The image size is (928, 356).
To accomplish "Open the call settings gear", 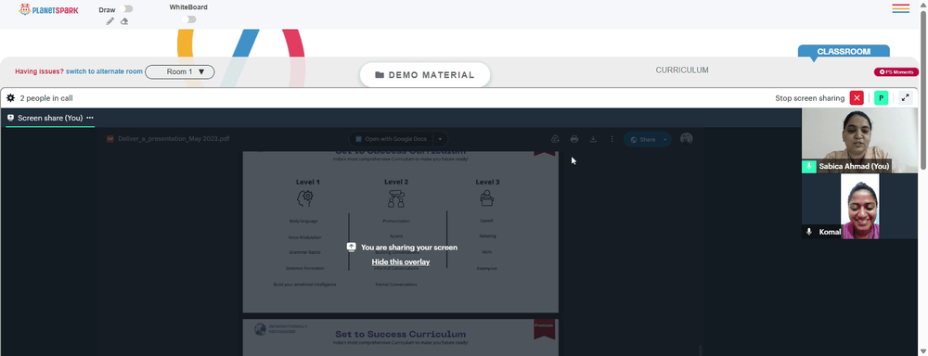I will coord(10,98).
